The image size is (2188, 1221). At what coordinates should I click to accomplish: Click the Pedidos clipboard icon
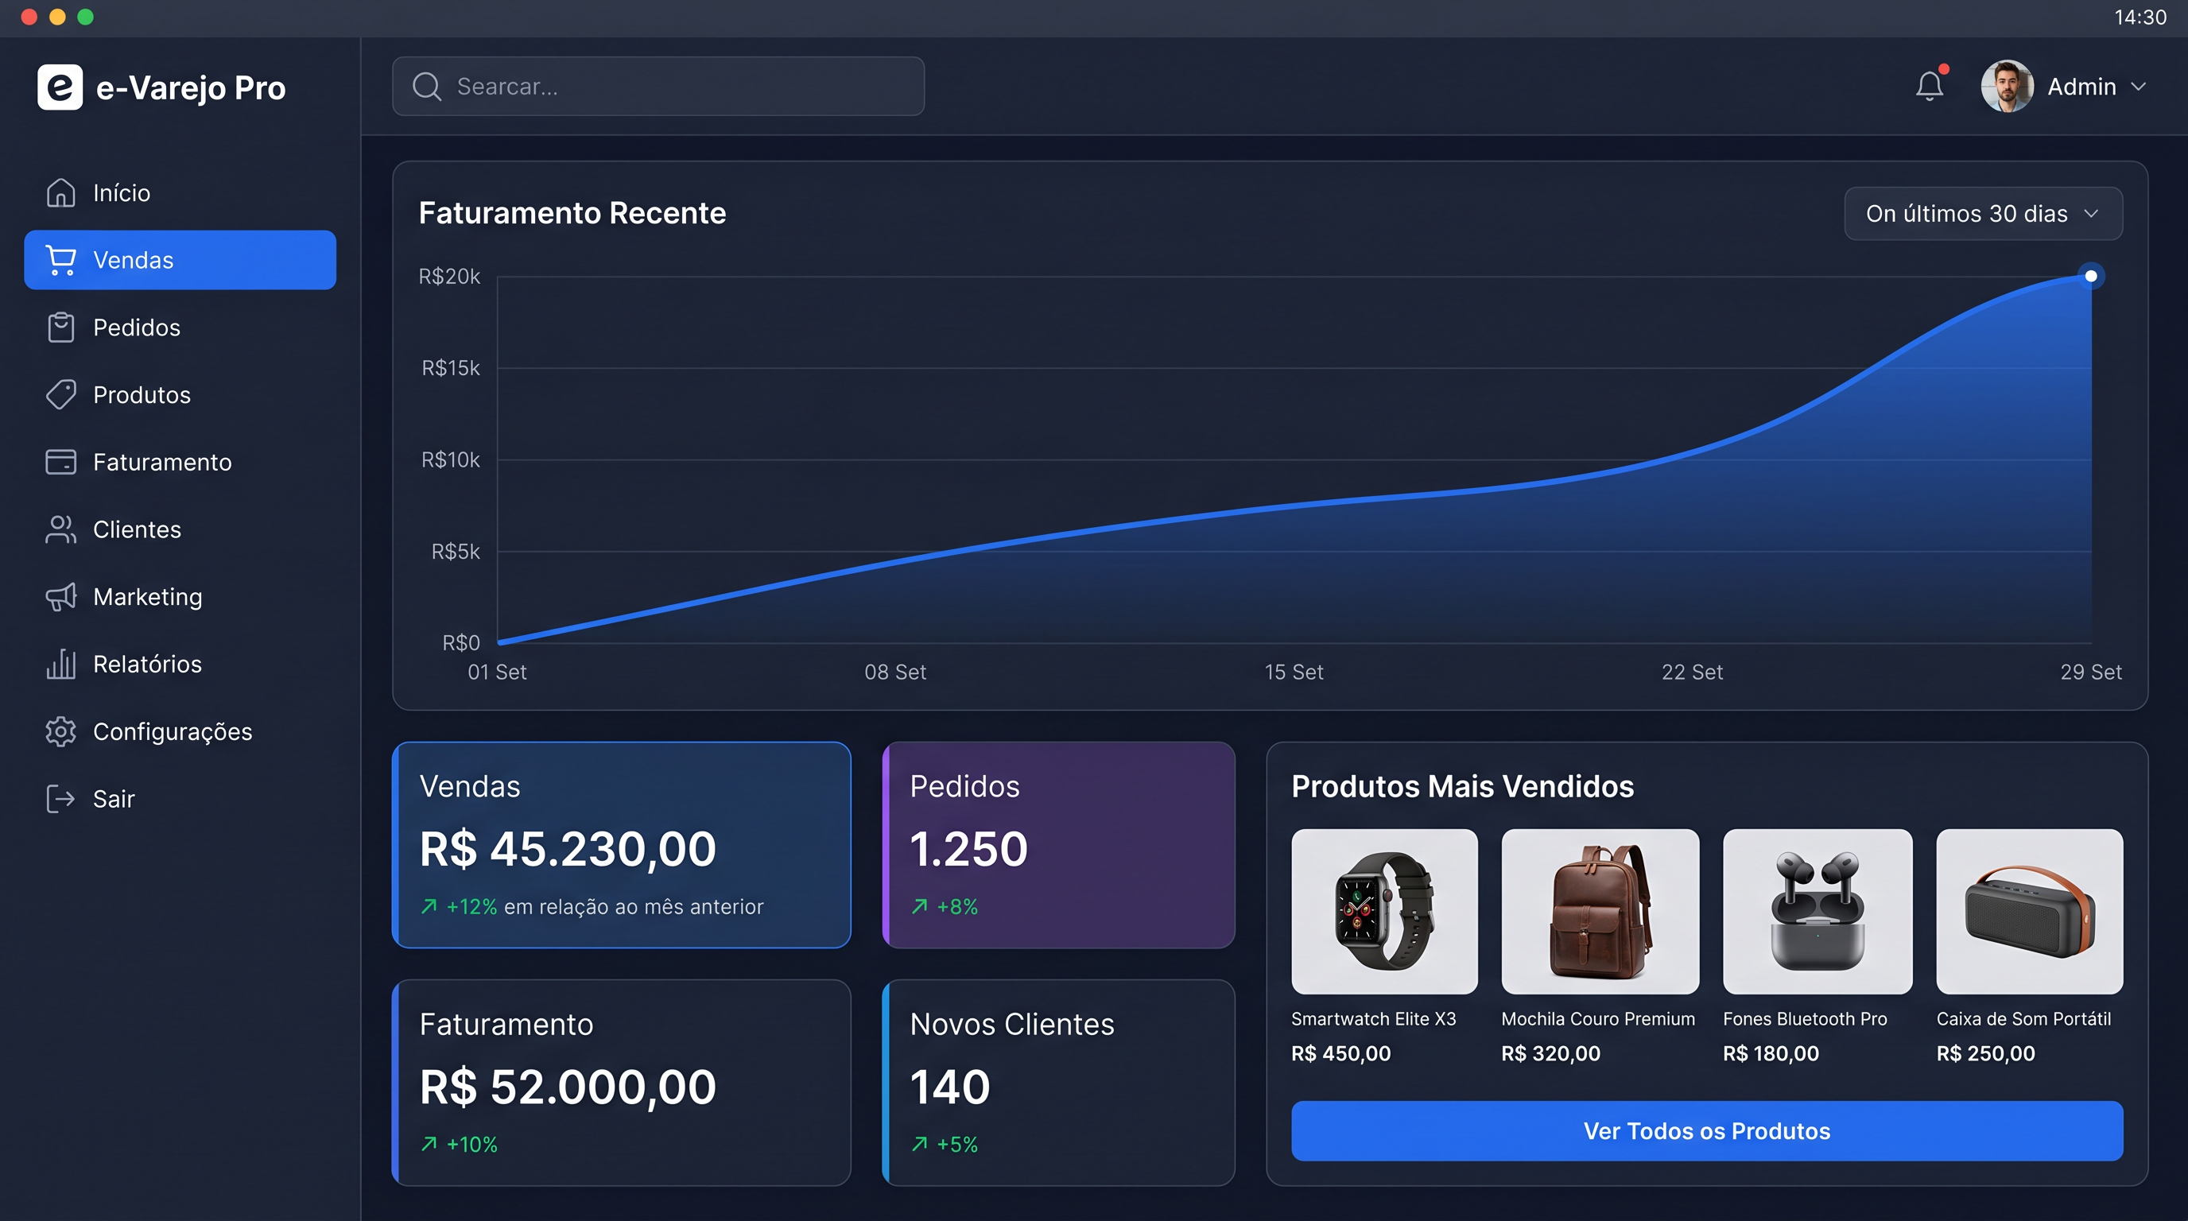click(60, 327)
